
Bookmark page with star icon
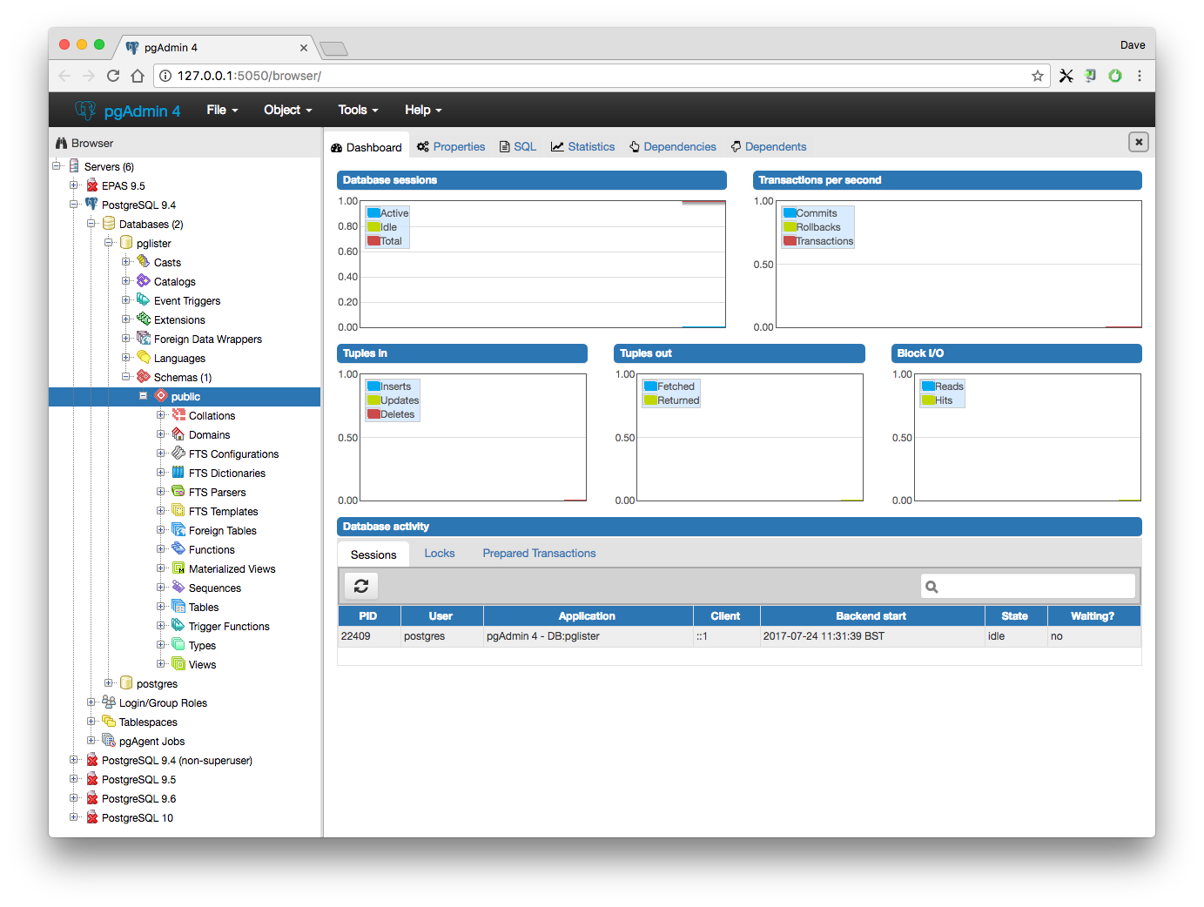tap(1037, 76)
